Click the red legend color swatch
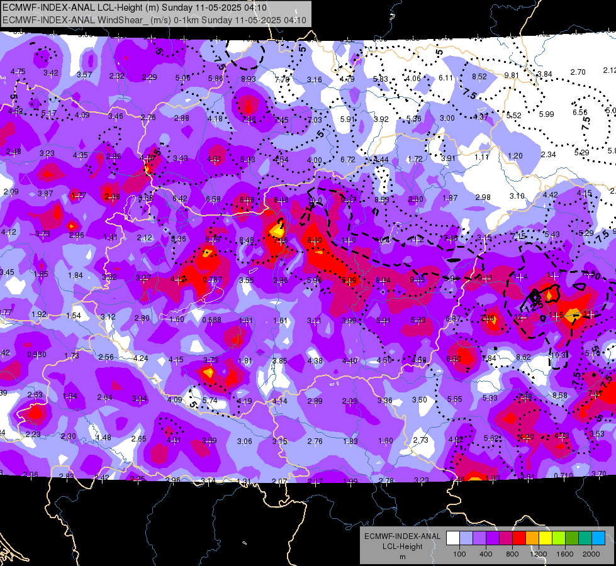 tap(519, 538)
